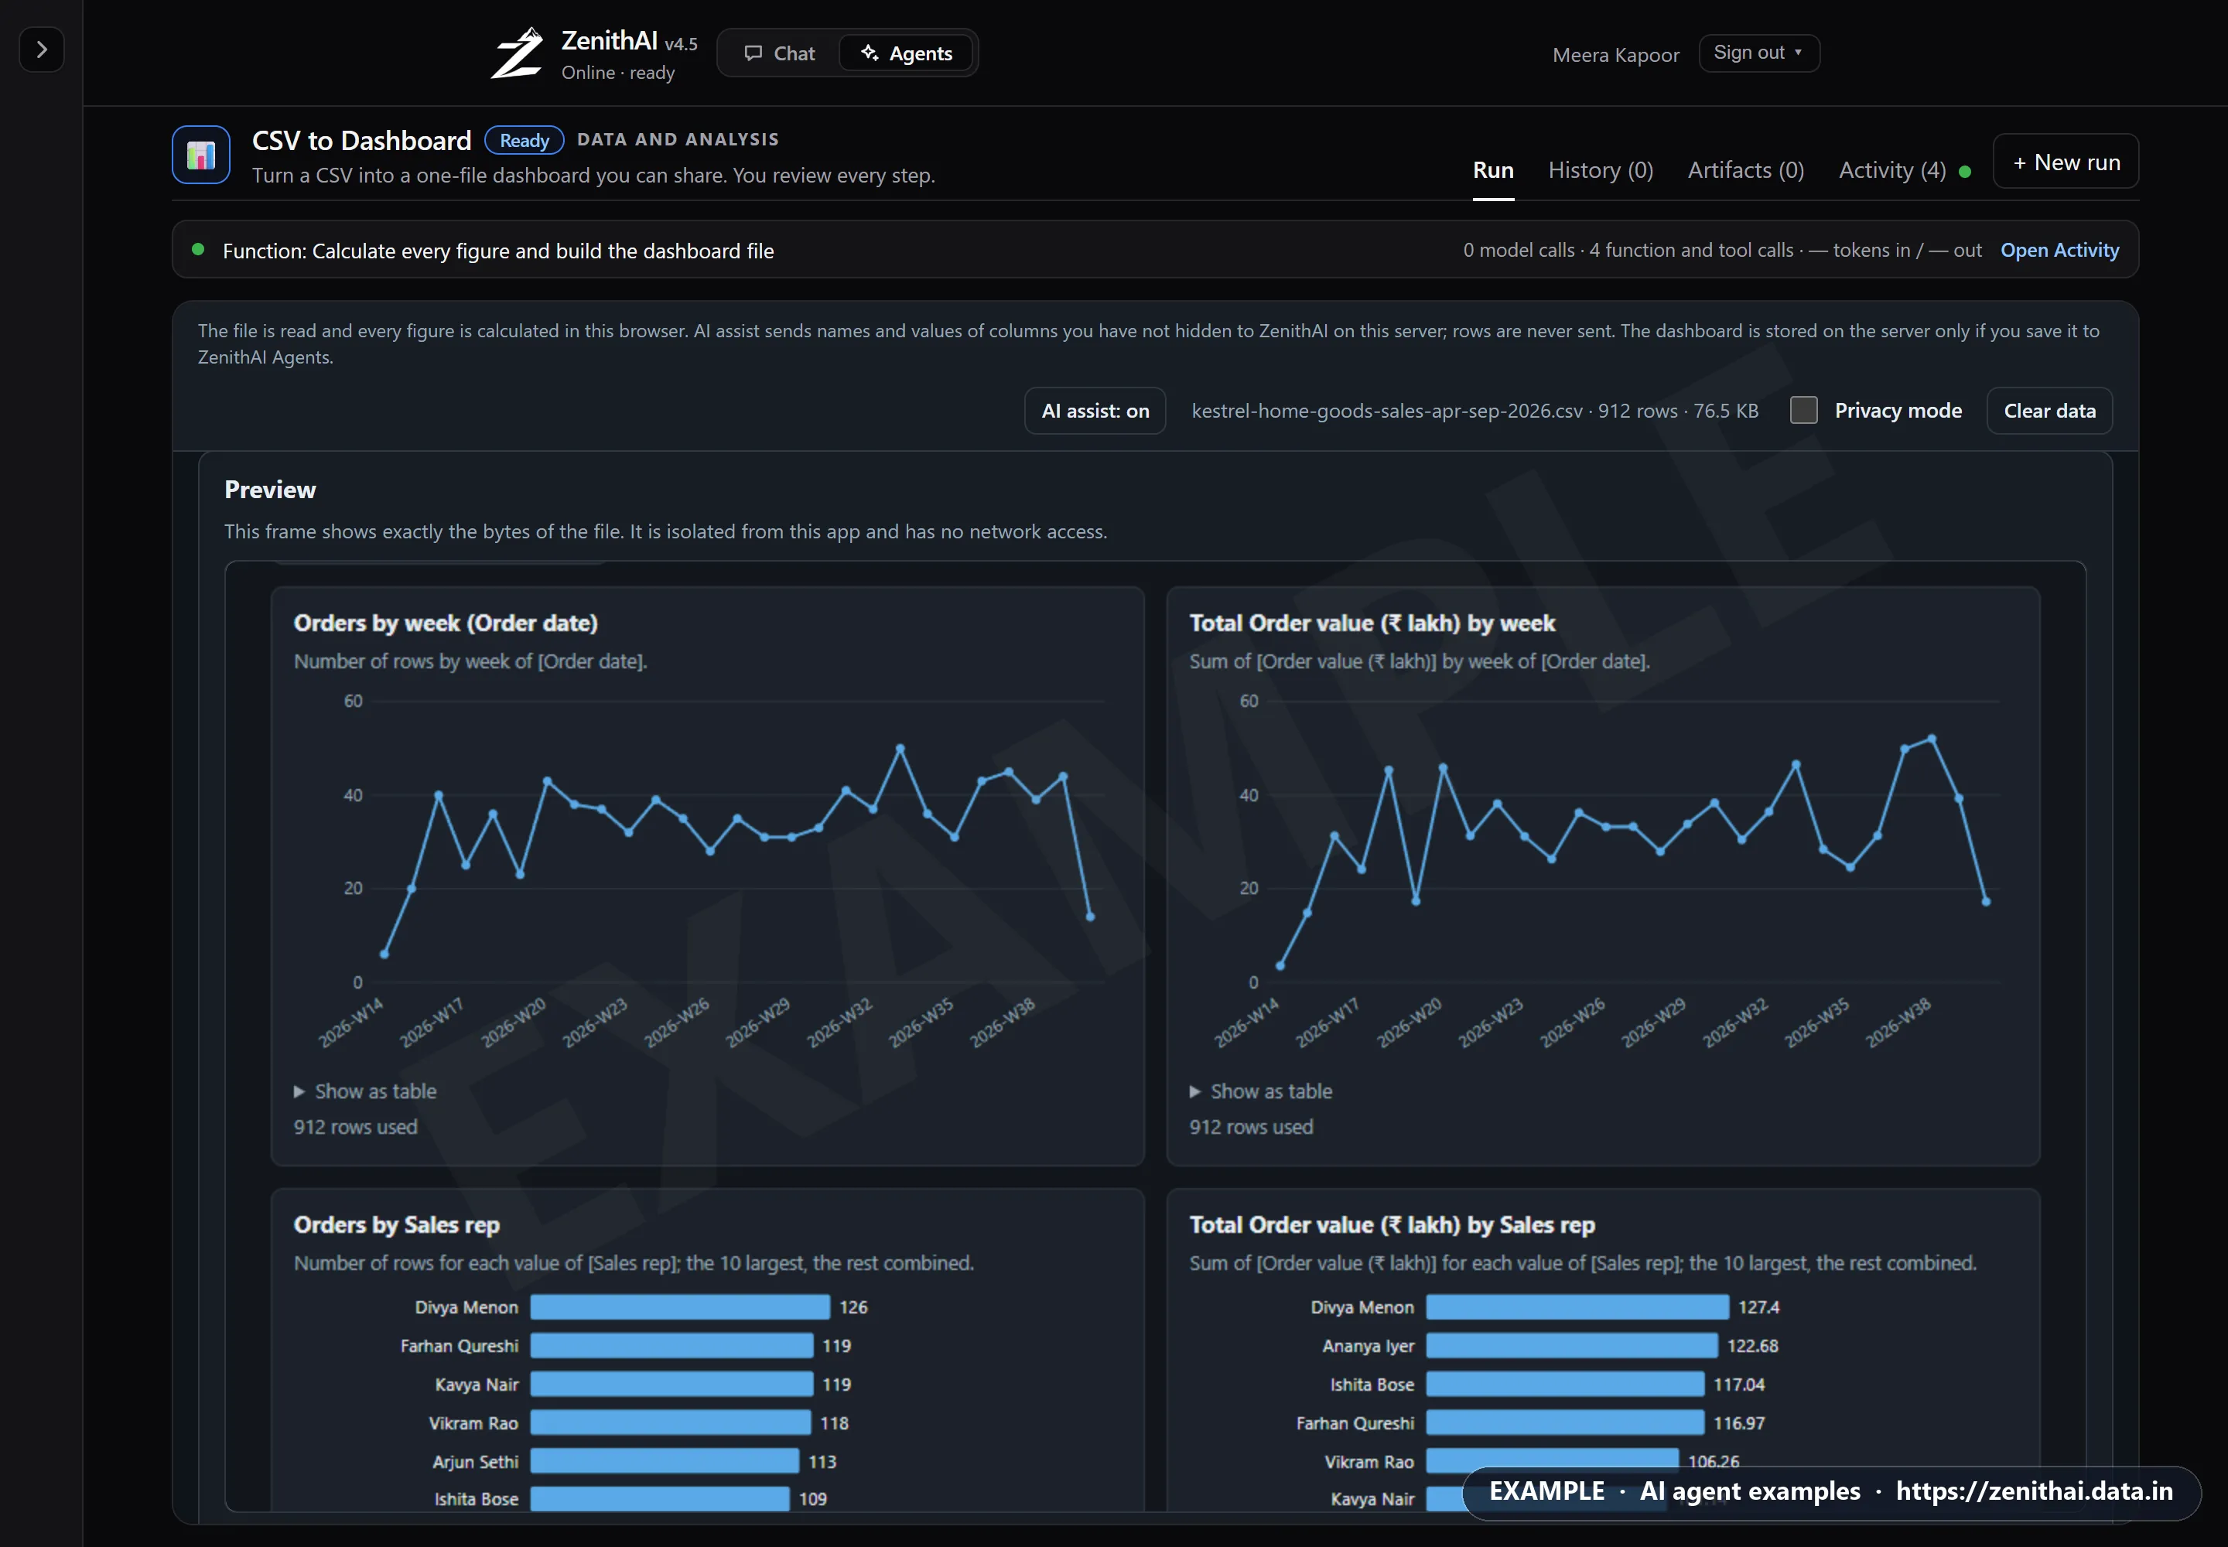Viewport: 2228px width, 1547px height.
Task: Toggle the AI assist: on button
Action: coord(1095,411)
